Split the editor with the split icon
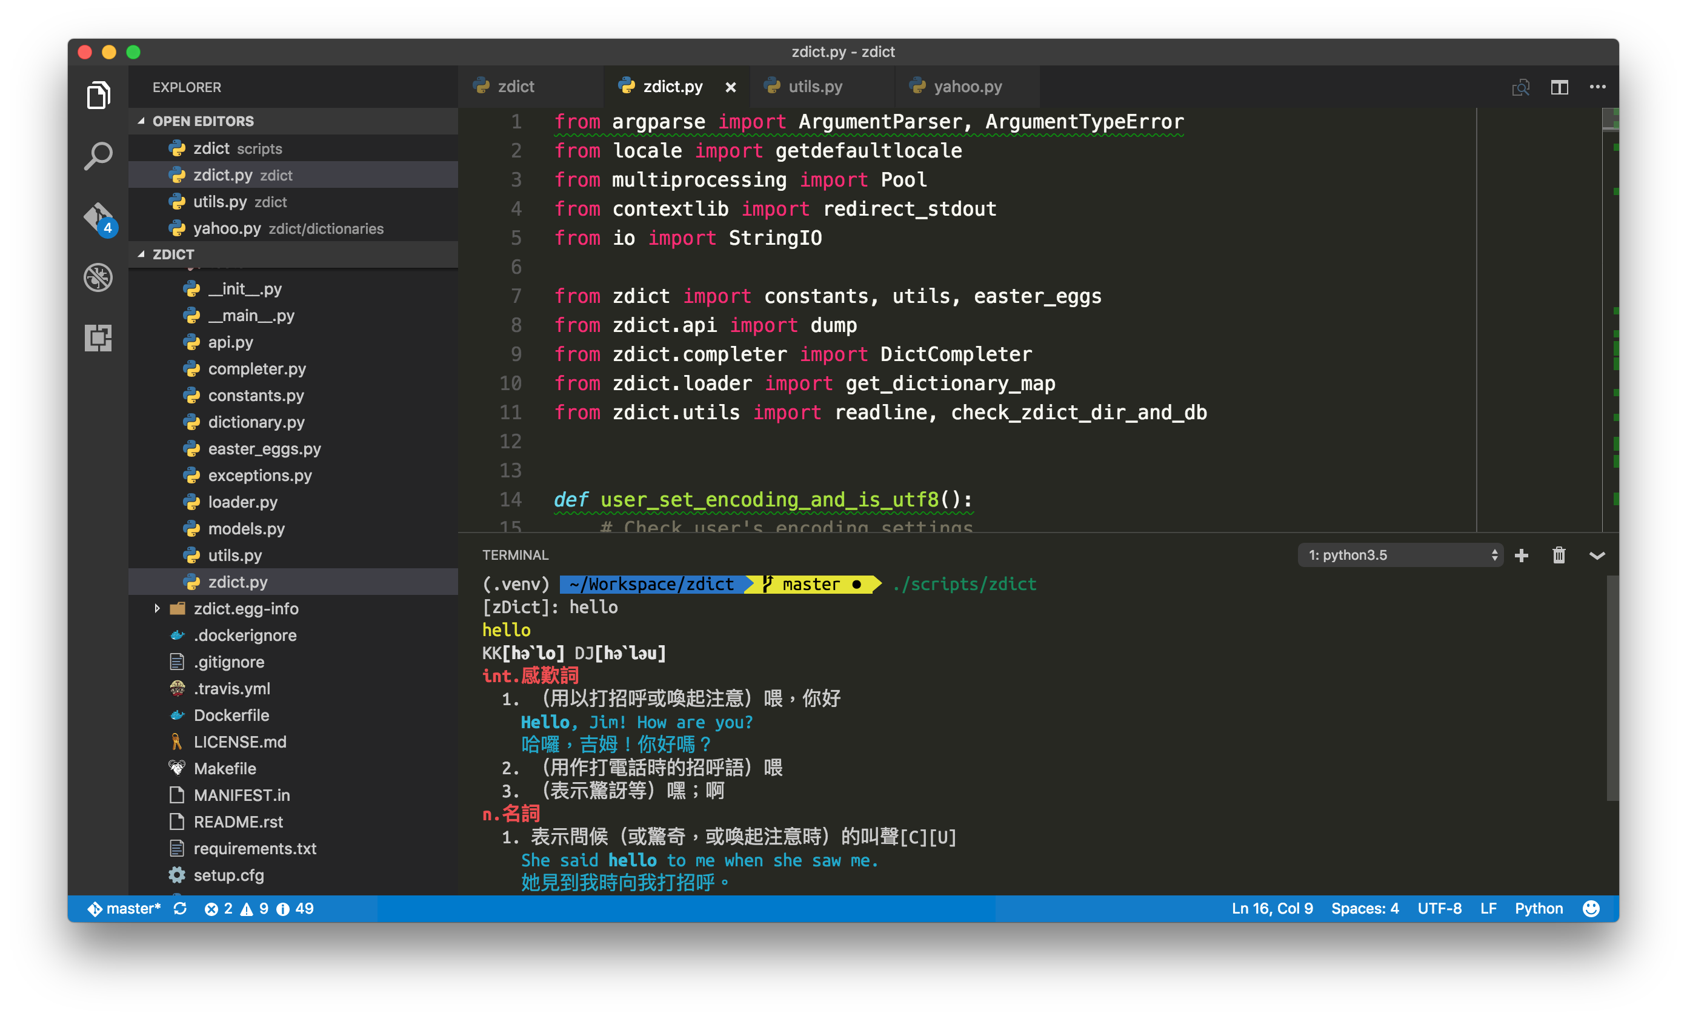The image size is (1687, 1019). pyautogui.click(x=1559, y=87)
